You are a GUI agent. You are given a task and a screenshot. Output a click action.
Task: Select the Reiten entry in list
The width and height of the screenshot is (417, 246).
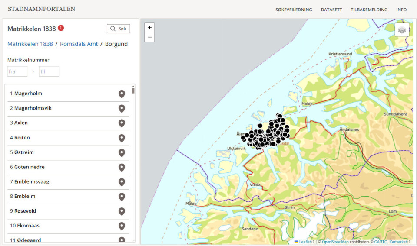[x=22, y=138]
